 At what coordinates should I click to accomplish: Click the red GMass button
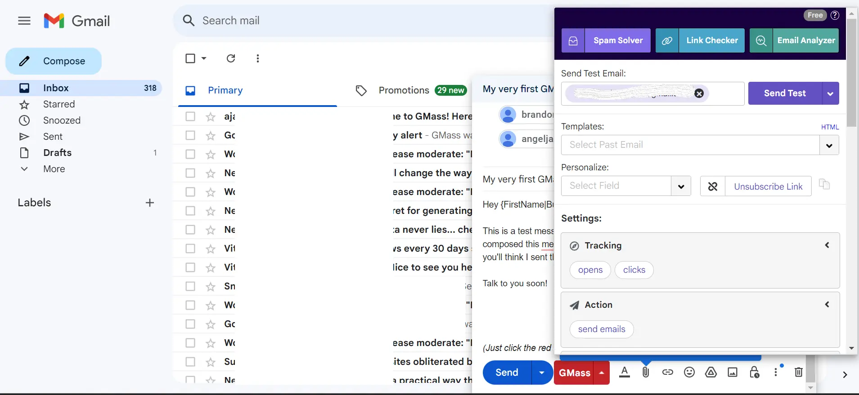click(x=574, y=373)
